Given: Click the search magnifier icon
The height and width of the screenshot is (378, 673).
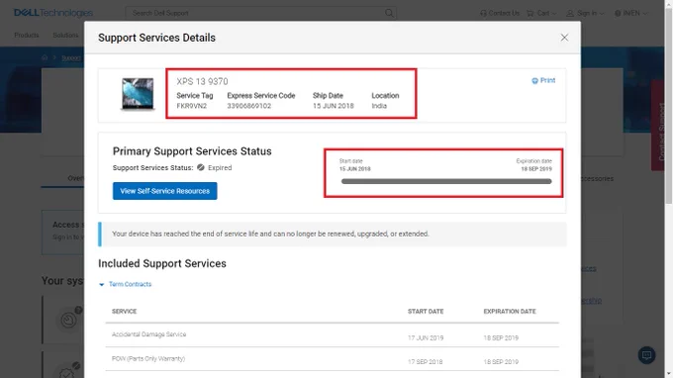Looking at the screenshot, I should [x=389, y=13].
